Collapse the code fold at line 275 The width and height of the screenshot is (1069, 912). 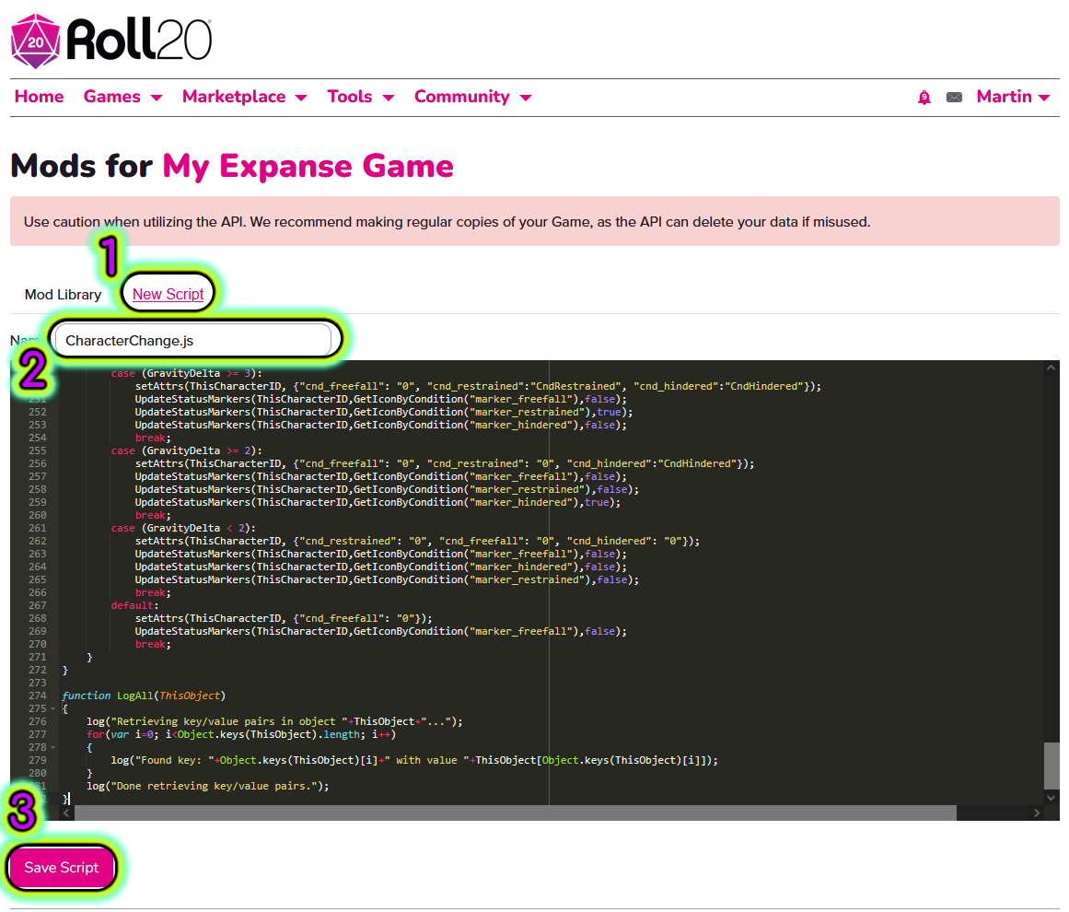tap(53, 708)
